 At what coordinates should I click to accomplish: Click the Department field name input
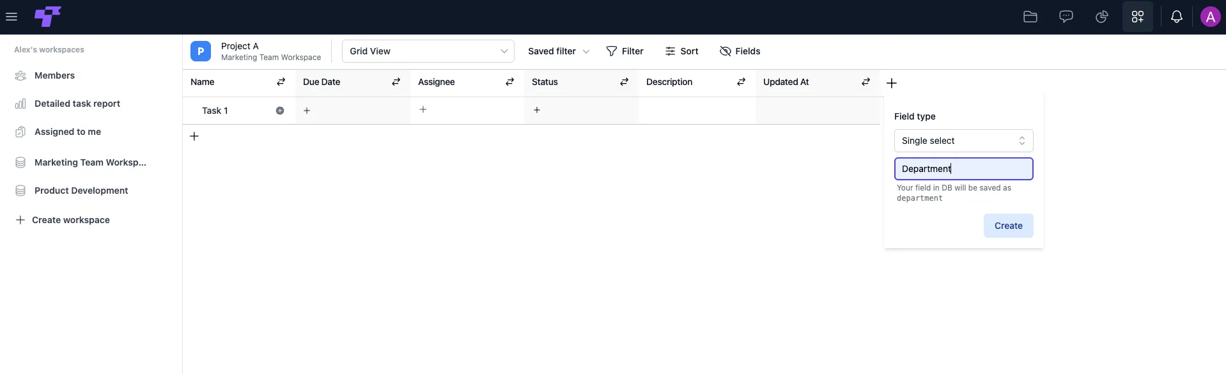(963, 169)
